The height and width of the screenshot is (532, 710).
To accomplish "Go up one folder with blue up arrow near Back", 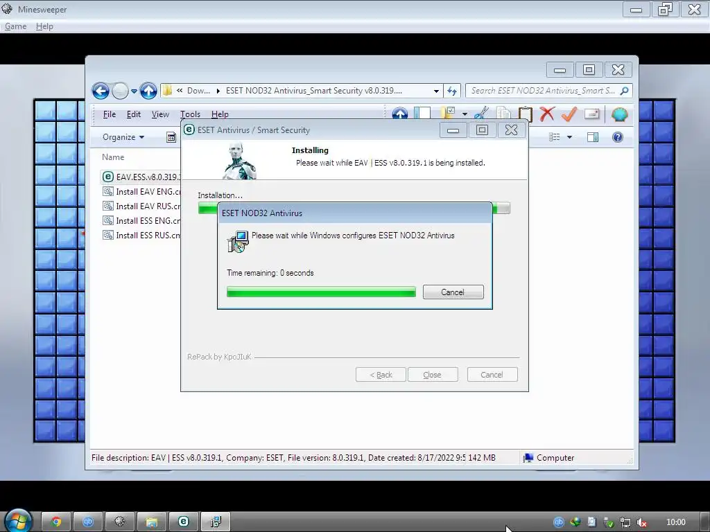I will coord(148,91).
